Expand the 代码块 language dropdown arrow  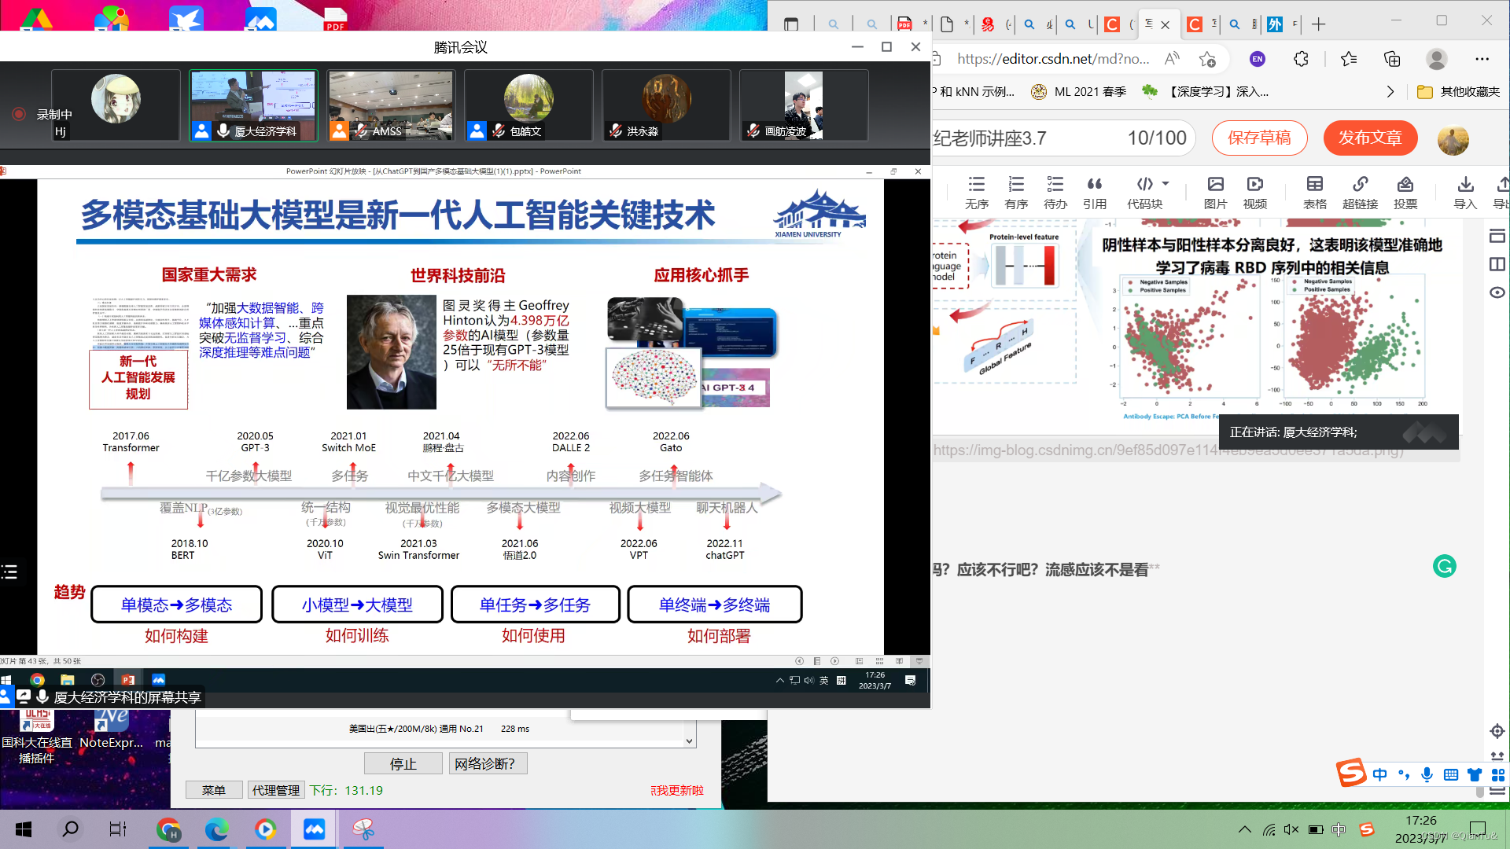(x=1166, y=183)
